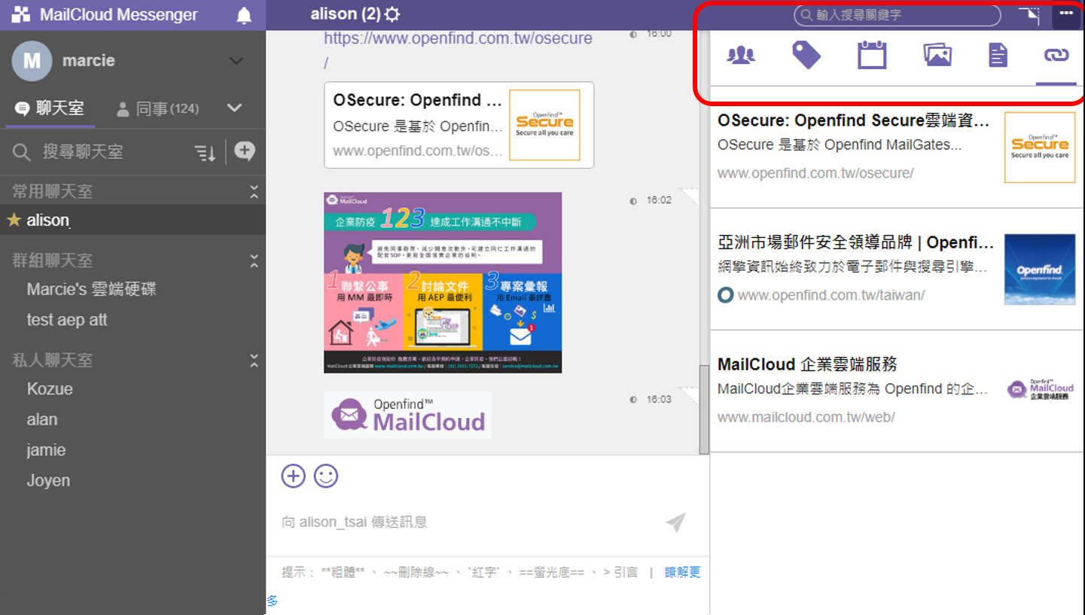Switch to the 聊天室 tab

50,108
